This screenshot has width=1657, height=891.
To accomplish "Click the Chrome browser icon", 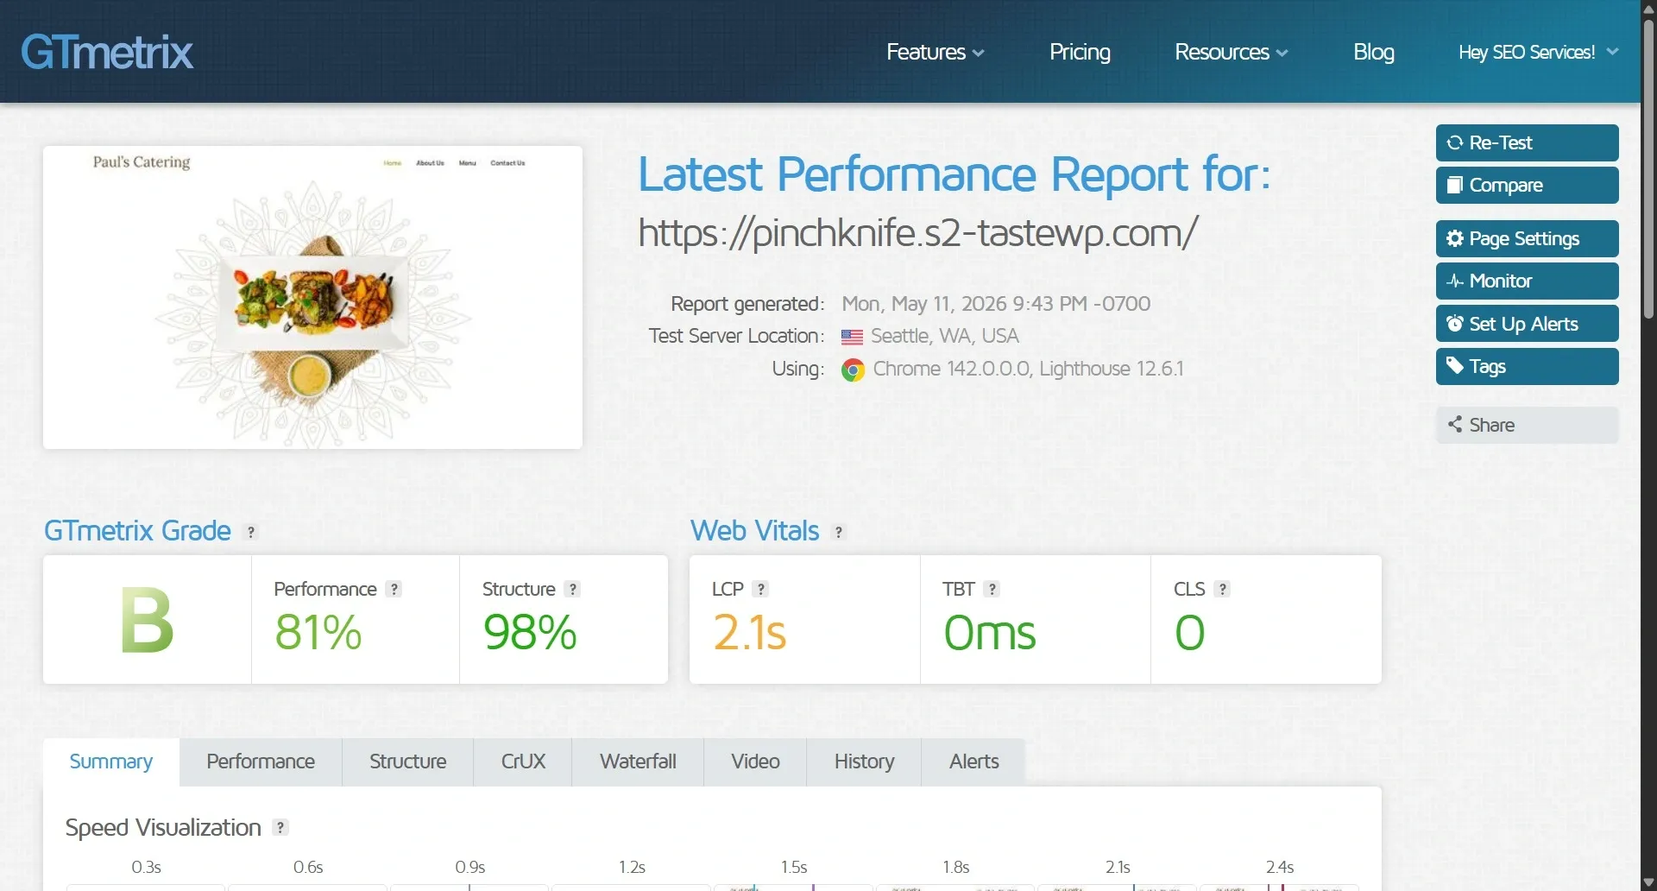I will click(x=853, y=370).
